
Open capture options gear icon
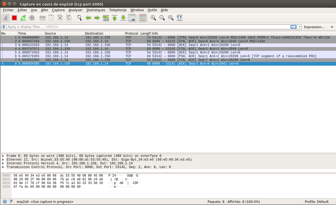point(32,18)
